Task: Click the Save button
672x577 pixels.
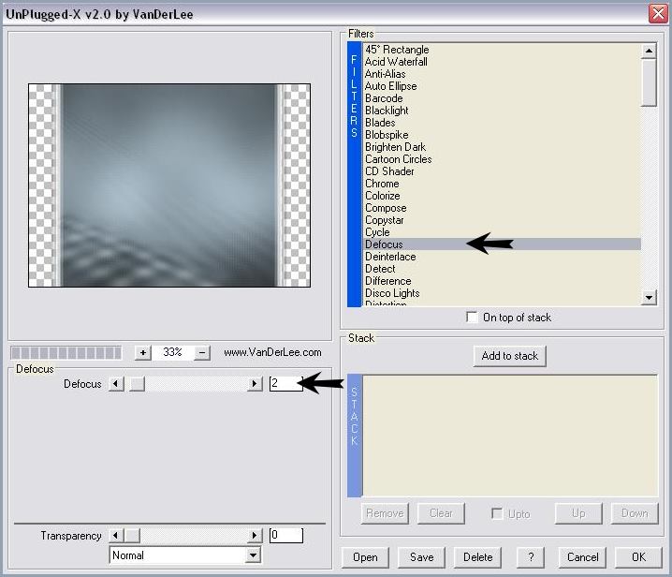Action: click(422, 557)
